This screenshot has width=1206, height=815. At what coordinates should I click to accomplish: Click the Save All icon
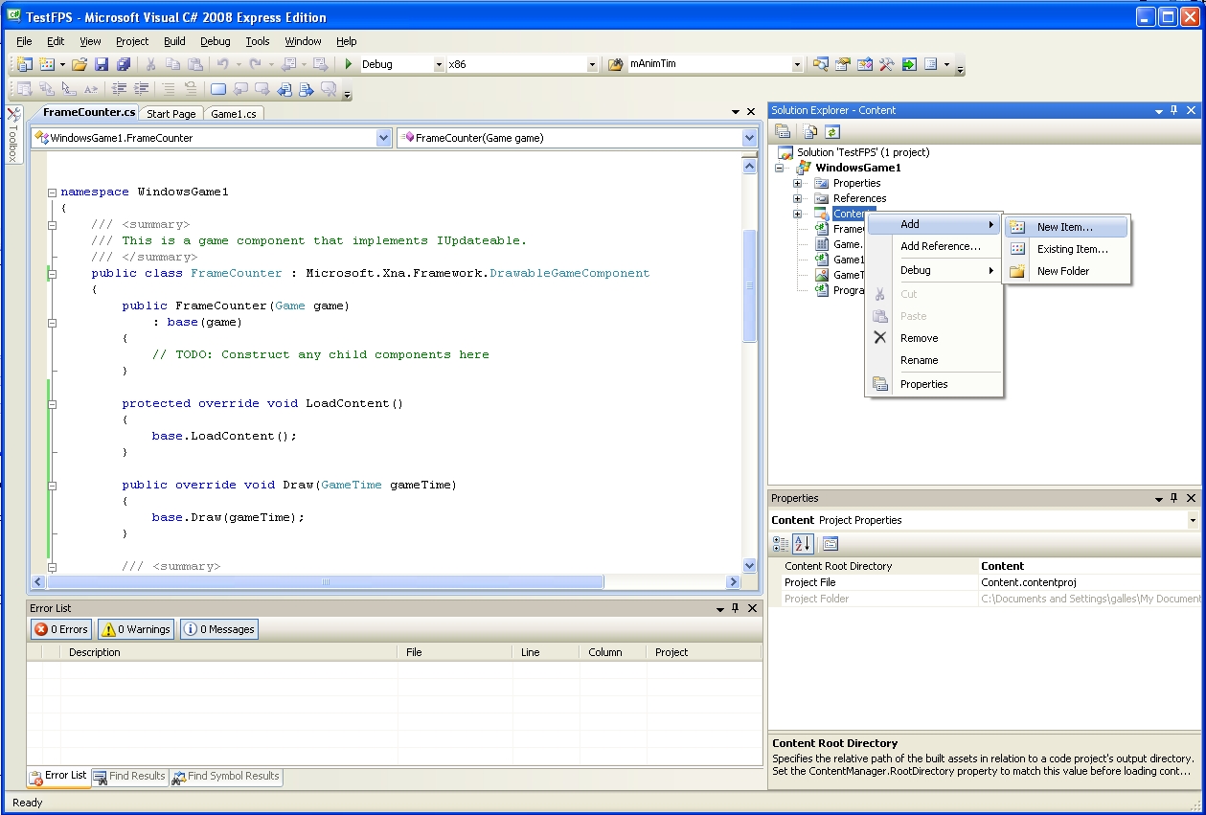coord(124,64)
